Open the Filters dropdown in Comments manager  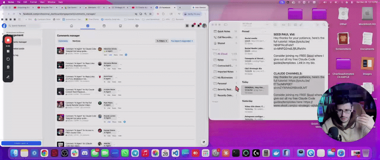162,41
